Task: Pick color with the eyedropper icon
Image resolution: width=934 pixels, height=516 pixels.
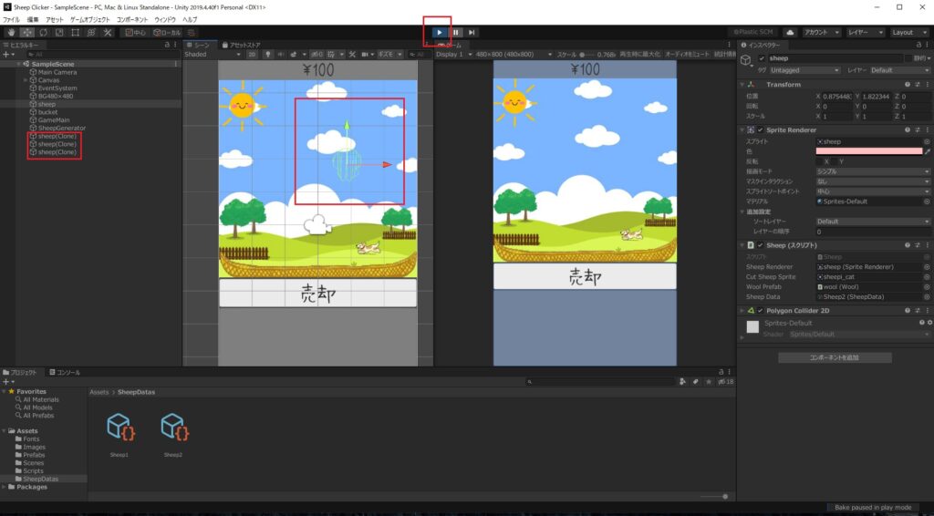Action: (928, 151)
